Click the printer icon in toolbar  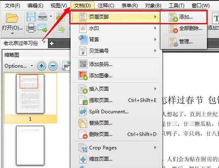31,28
